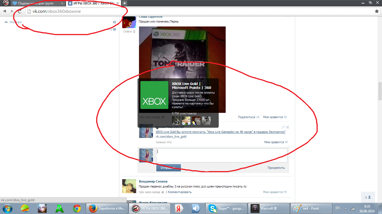
Task: Send the comment with Отправить
Action: click(x=169, y=168)
